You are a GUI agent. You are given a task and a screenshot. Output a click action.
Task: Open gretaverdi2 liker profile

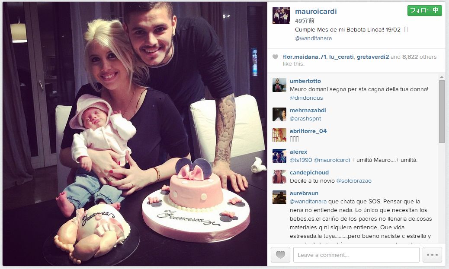point(373,57)
